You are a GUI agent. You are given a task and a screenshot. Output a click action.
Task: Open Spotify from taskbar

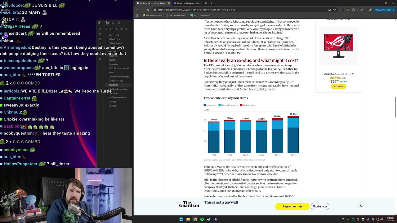pyautogui.click(x=202, y=219)
